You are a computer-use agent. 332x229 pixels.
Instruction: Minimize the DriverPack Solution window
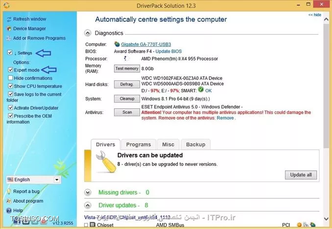pyautogui.click(x=299, y=5)
